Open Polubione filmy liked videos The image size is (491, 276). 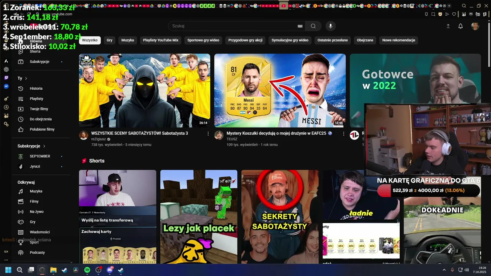(x=40, y=130)
